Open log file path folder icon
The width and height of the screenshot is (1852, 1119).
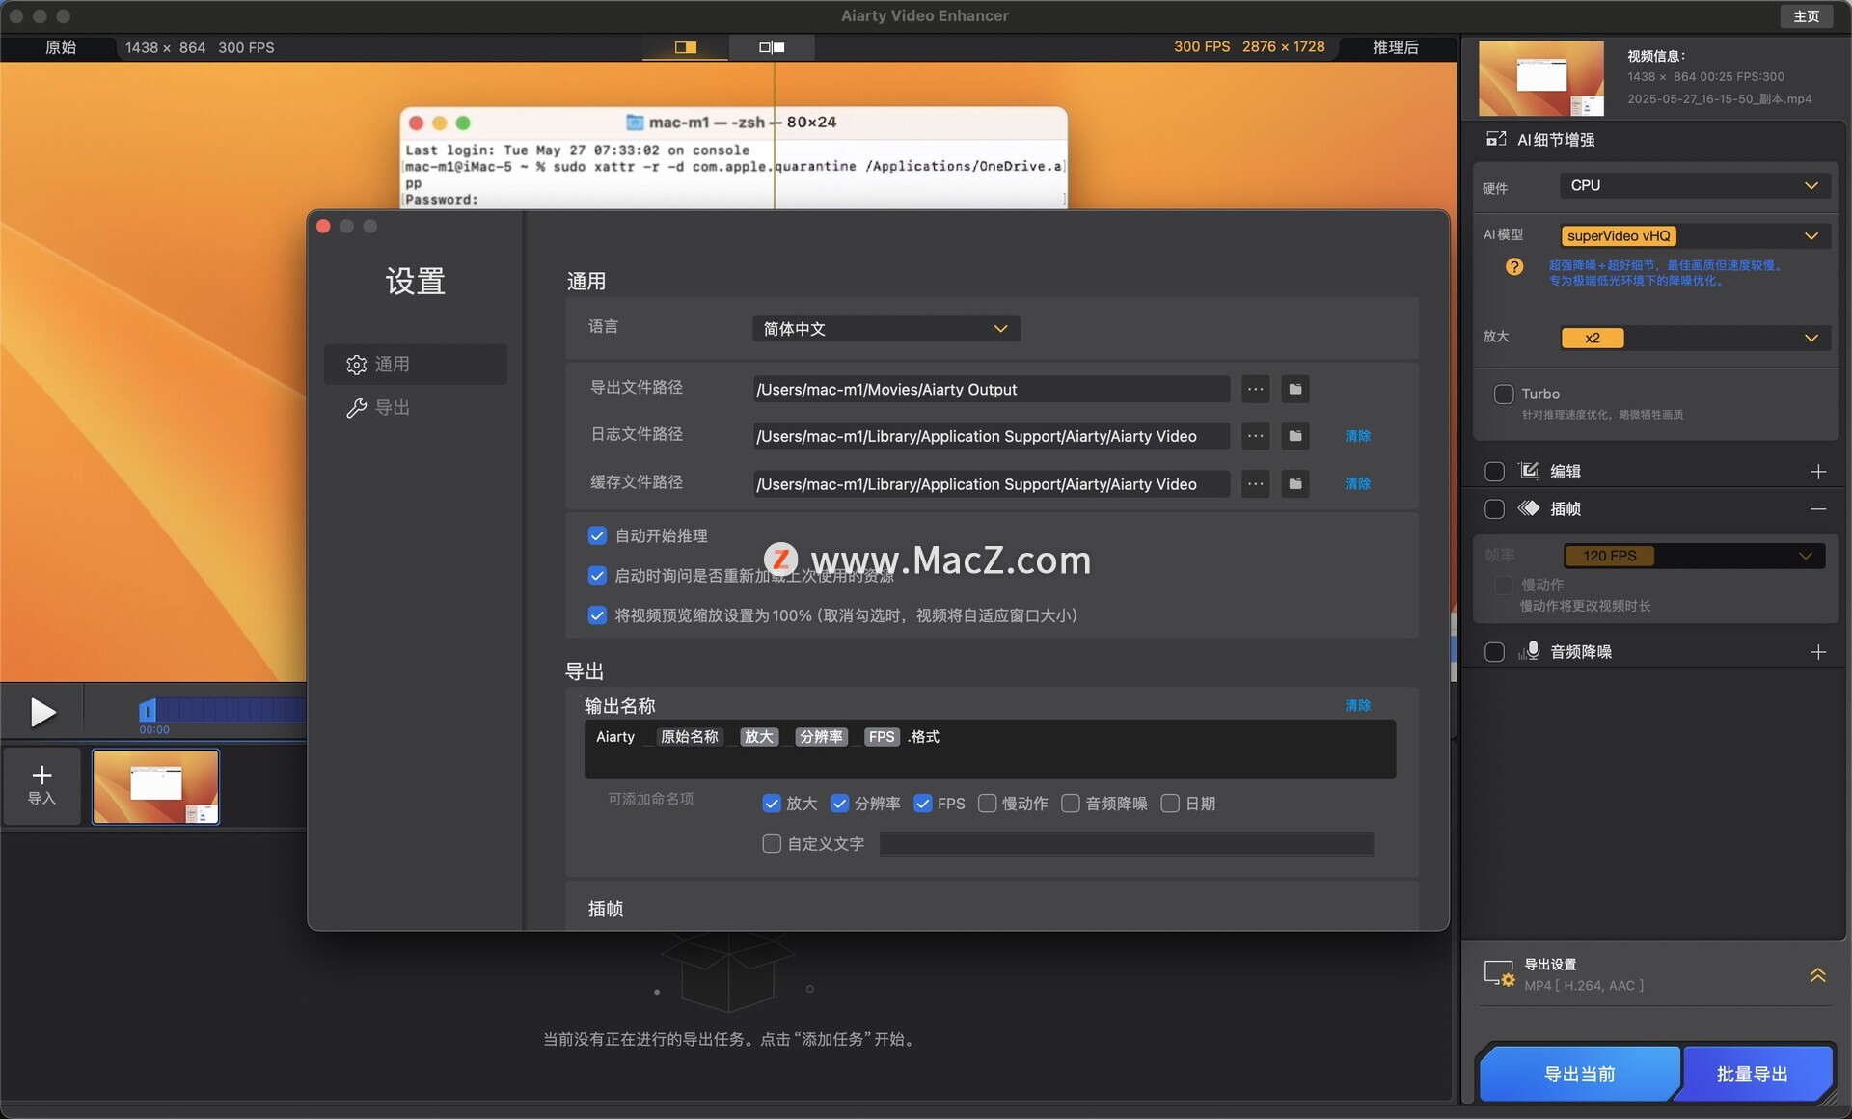tap(1295, 436)
